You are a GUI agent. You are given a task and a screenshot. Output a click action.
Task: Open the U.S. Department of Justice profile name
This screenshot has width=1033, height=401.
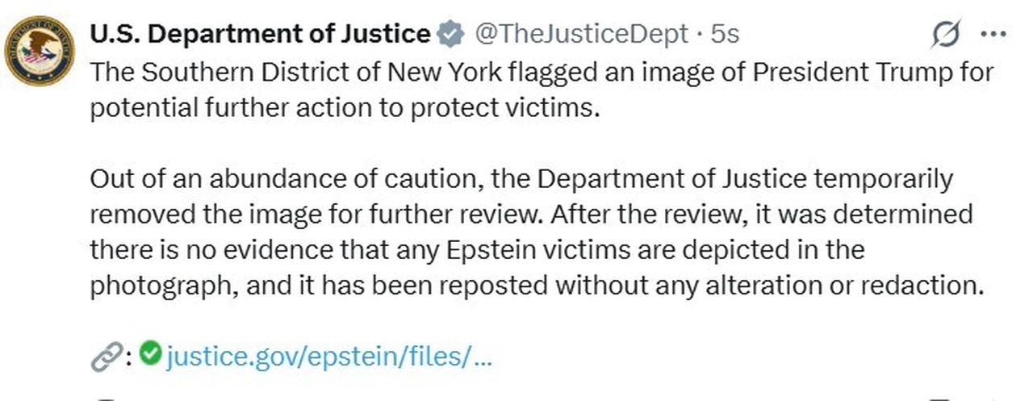(259, 33)
